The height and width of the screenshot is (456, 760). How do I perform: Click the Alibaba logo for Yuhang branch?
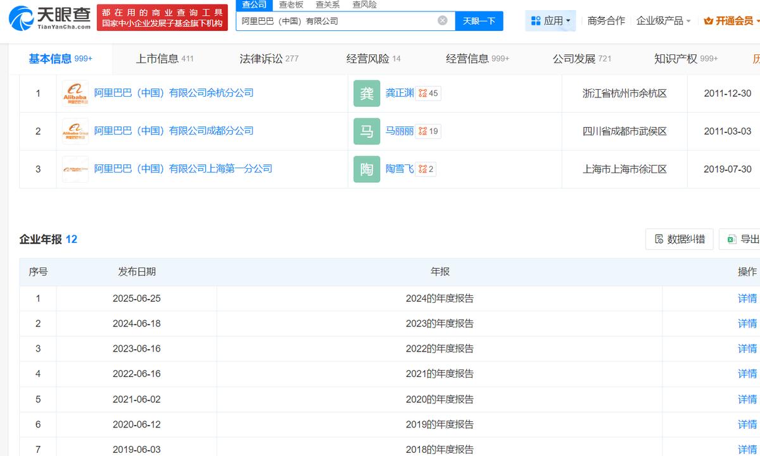pyautogui.click(x=75, y=94)
